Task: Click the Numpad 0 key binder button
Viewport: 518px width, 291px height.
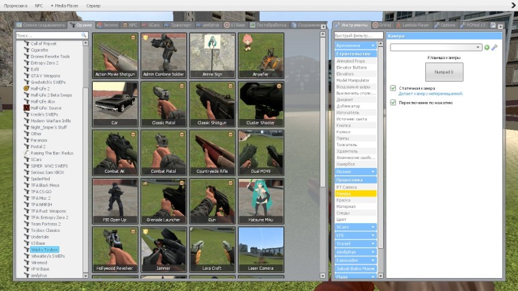Action: click(444, 72)
